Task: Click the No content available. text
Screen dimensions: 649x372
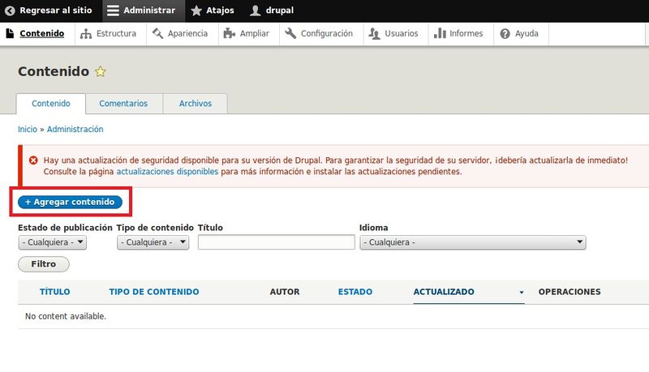Action: coord(66,316)
